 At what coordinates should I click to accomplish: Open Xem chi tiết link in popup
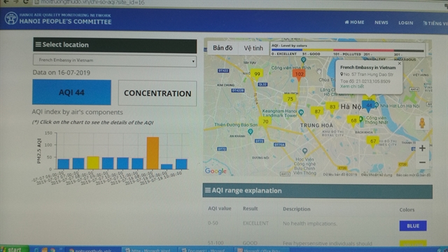pos(352,86)
